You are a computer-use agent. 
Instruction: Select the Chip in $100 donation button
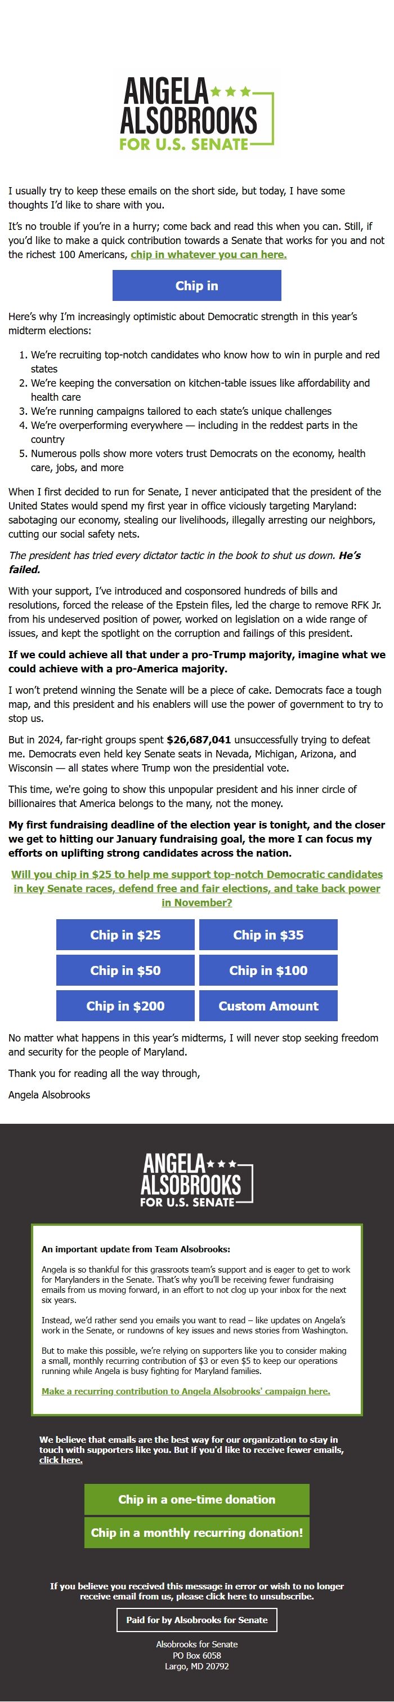tap(269, 970)
